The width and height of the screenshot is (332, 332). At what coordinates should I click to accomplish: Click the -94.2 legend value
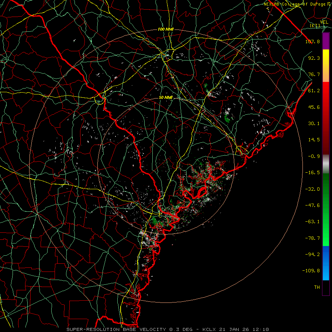pyautogui.click(x=312, y=255)
